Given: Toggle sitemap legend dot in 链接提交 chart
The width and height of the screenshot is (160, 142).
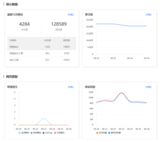Looking at the screenshot, I should coord(43,133).
